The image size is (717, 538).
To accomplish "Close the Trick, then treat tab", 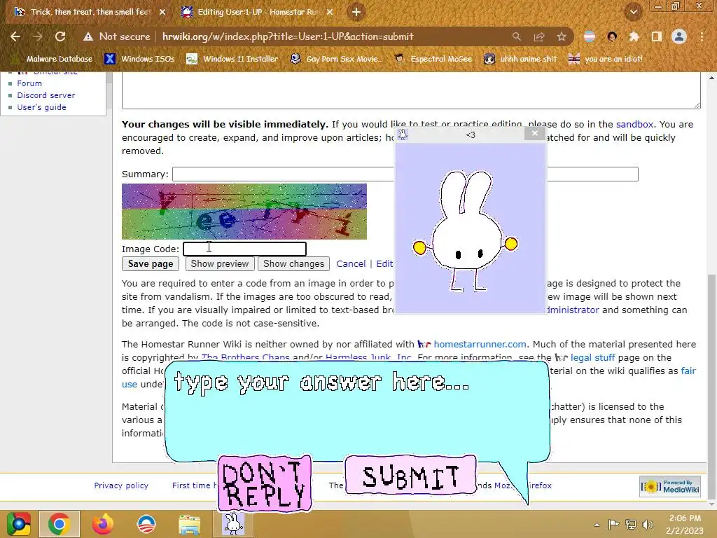I will (x=162, y=12).
